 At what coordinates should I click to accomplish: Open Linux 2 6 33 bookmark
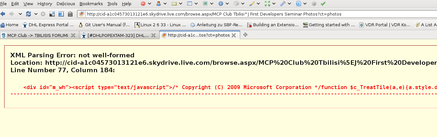click(x=160, y=25)
